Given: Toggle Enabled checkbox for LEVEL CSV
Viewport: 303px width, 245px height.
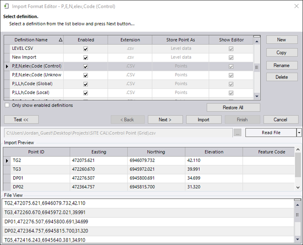Looking at the screenshot, I should pyautogui.click(x=86, y=49).
